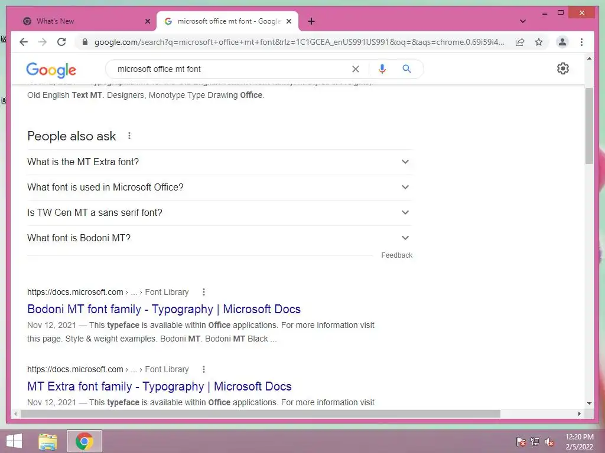Click the scroll left arrow
The width and height of the screenshot is (605, 453).
point(15,413)
